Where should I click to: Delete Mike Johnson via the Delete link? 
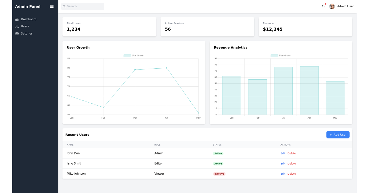tap(292, 174)
